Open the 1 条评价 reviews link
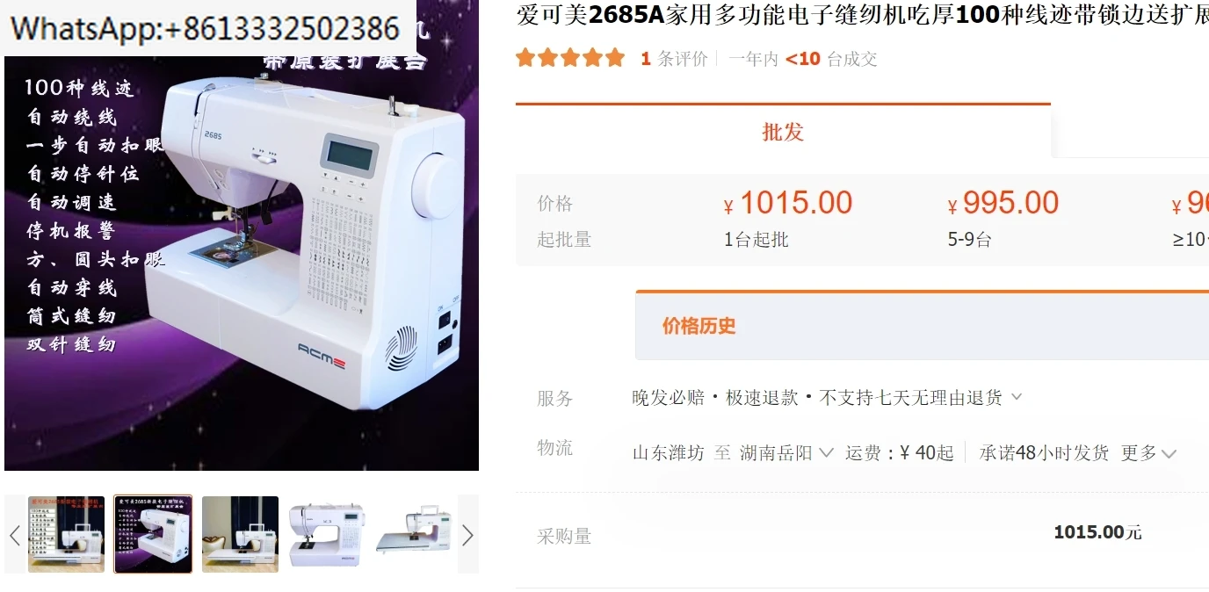 pos(674,59)
